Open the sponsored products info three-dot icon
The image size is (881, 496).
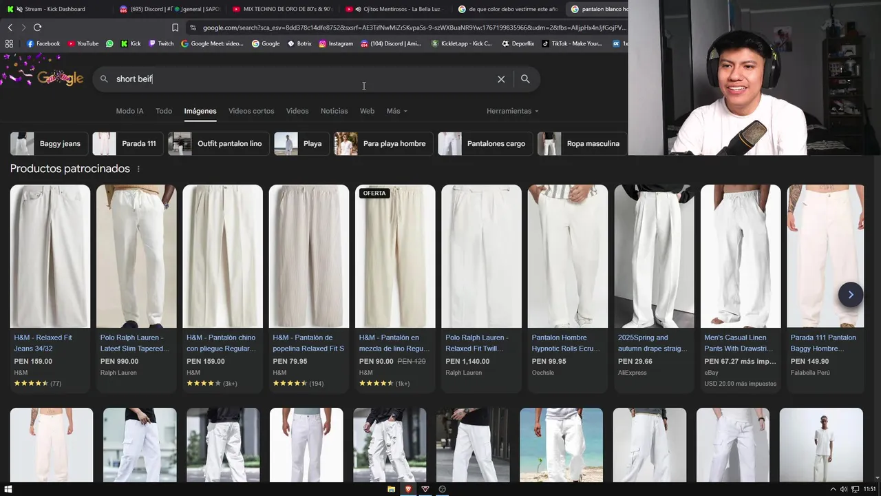[x=138, y=169]
